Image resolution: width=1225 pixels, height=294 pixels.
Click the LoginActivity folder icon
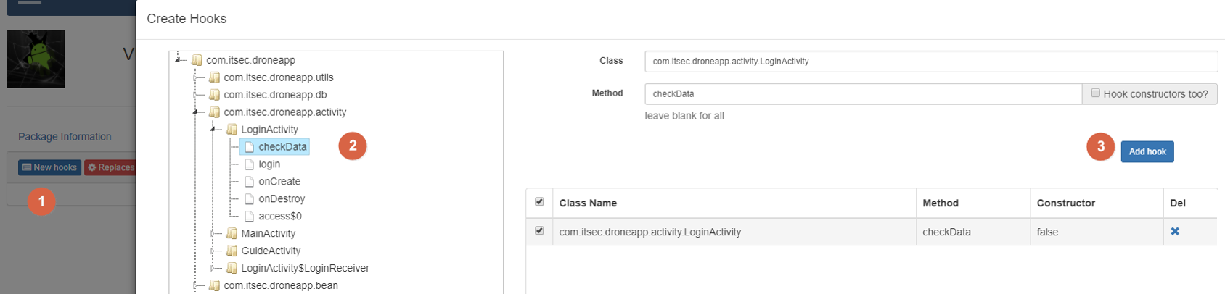click(232, 130)
